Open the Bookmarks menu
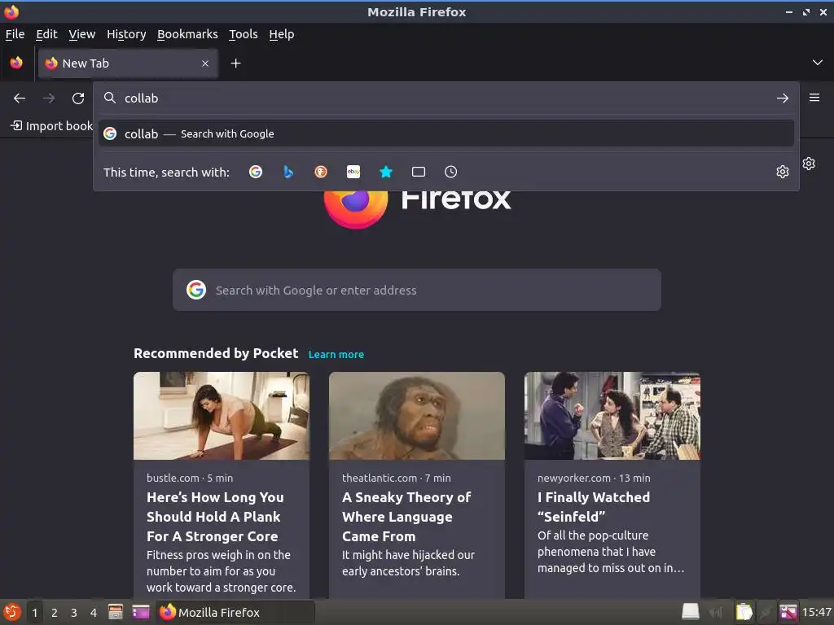 [187, 34]
